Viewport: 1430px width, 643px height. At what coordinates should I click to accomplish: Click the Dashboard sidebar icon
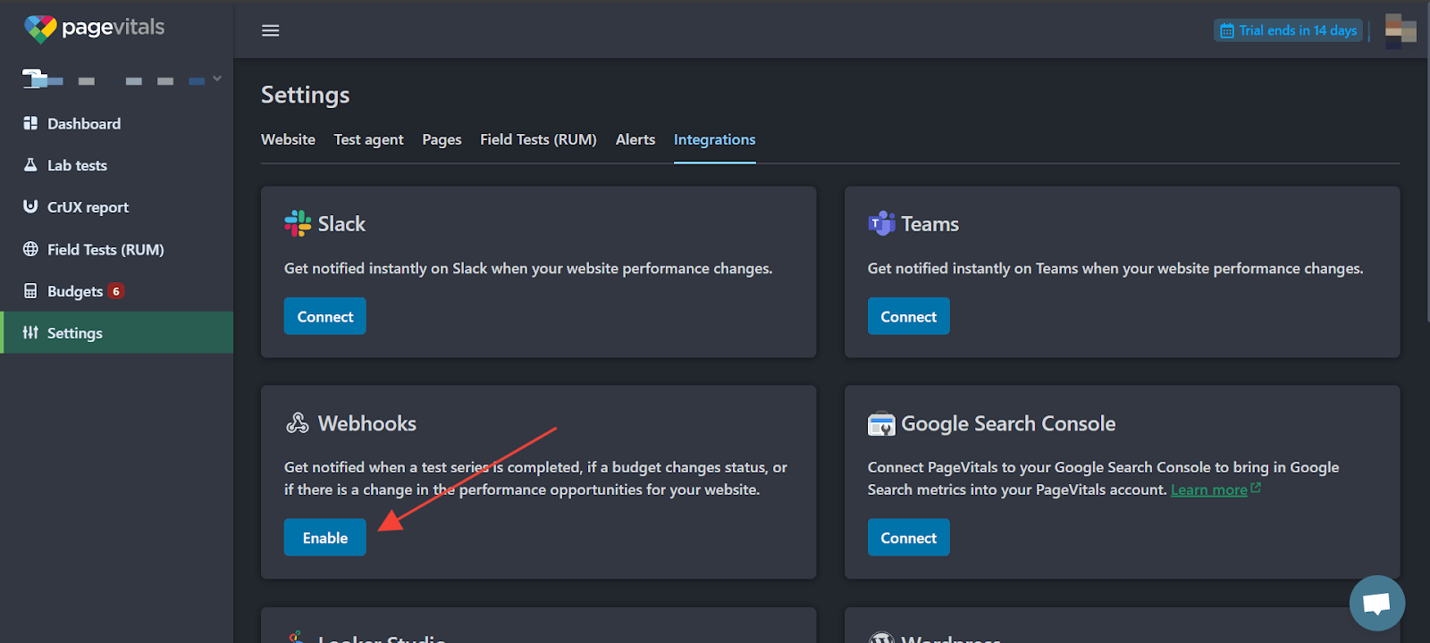[x=30, y=123]
